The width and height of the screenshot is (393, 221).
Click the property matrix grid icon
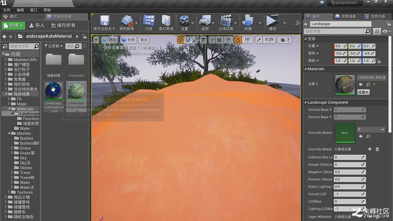[377, 31]
